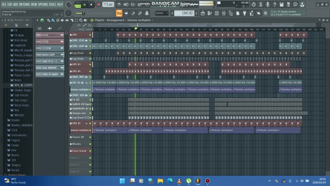330x186 pixels.
Task: Mute the GMS #4 track
Action: click(90, 71)
